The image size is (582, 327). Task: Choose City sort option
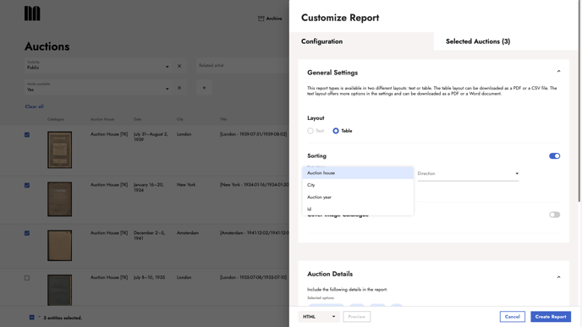(358, 185)
